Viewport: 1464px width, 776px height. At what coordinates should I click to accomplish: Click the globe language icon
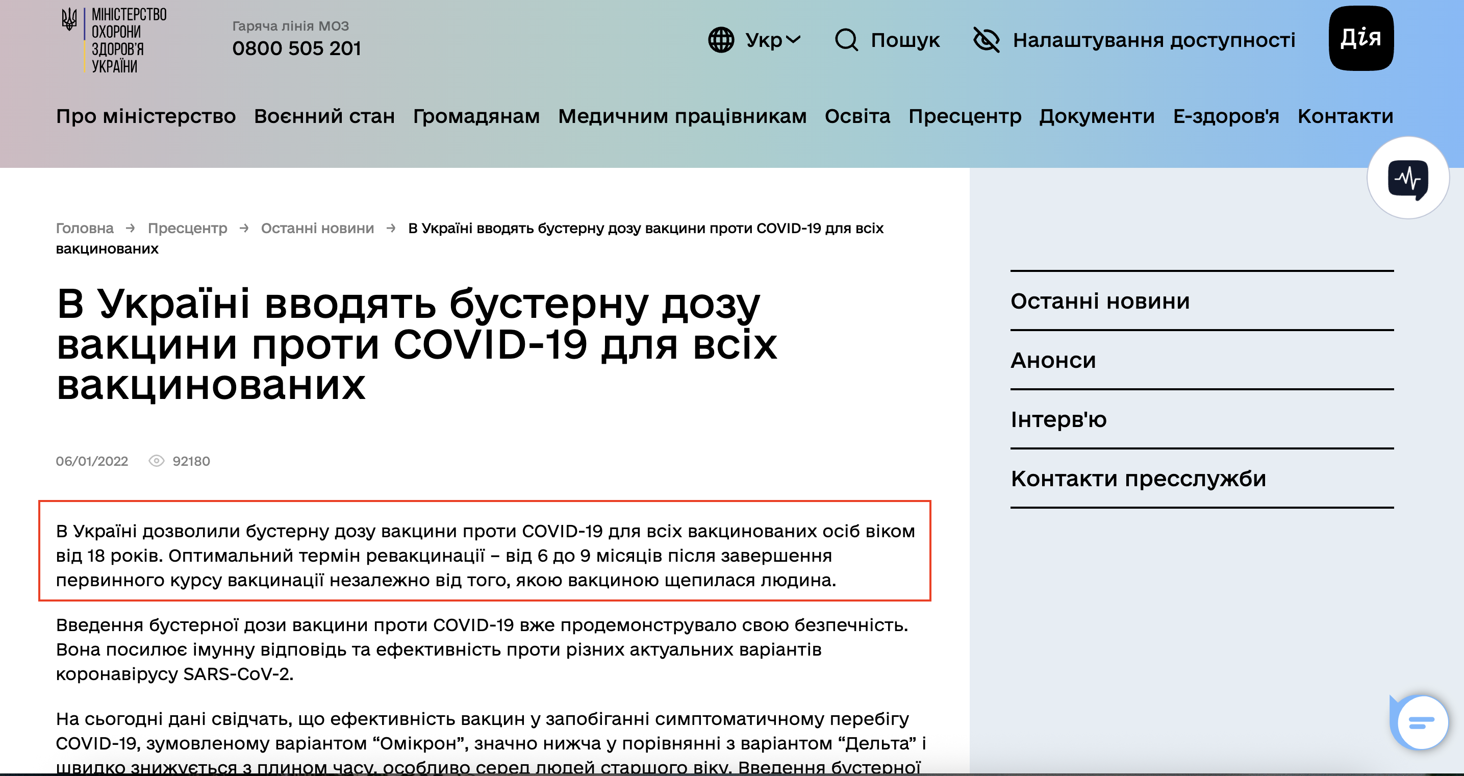(x=721, y=40)
